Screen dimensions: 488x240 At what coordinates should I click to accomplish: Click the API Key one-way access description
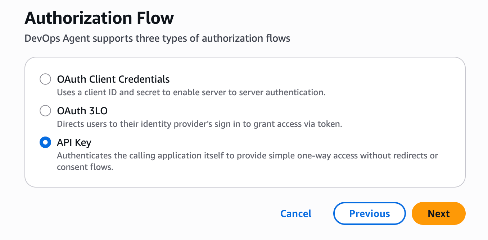[247, 156]
